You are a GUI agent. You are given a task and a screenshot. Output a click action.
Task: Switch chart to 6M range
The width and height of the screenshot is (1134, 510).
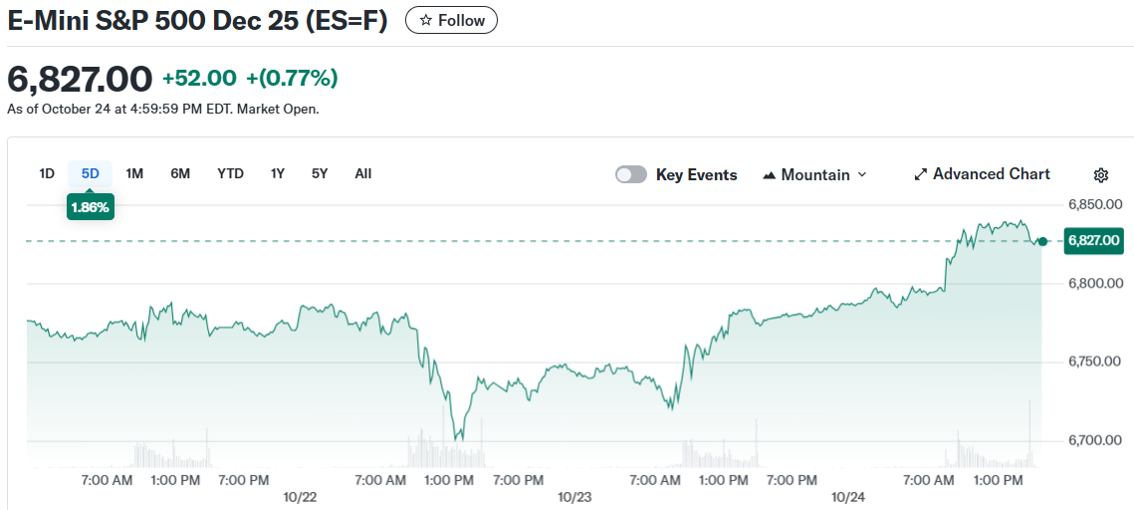180,173
